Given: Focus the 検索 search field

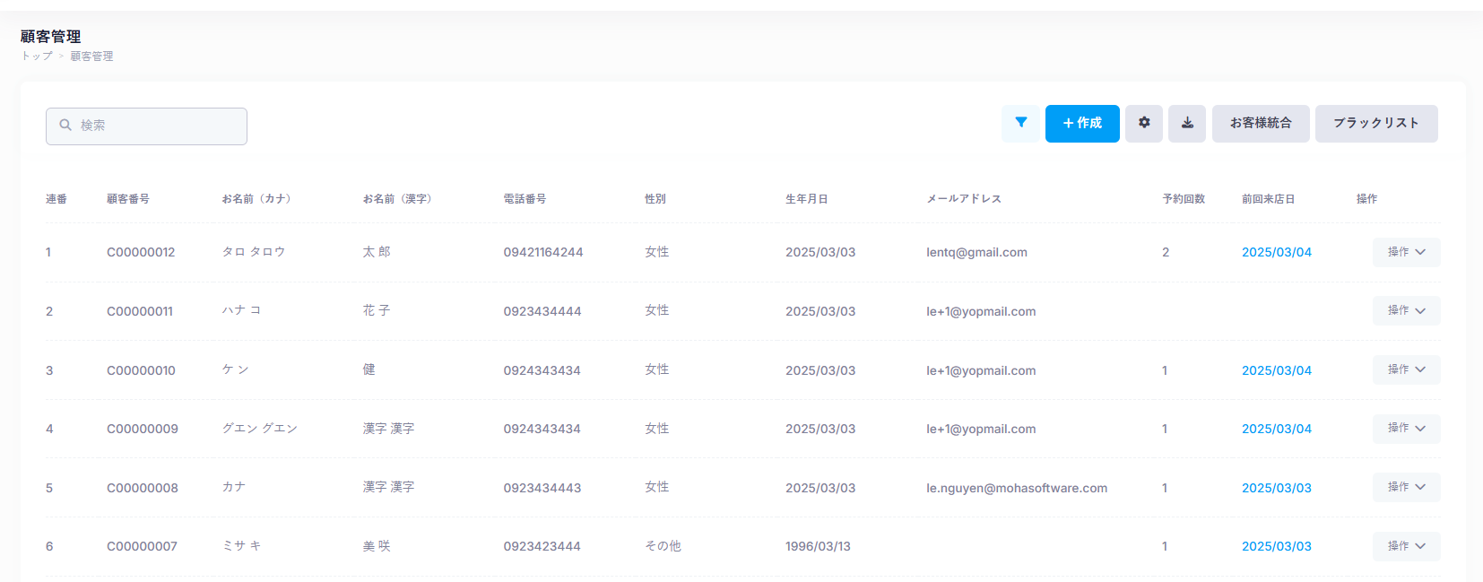Looking at the screenshot, I should point(157,126).
